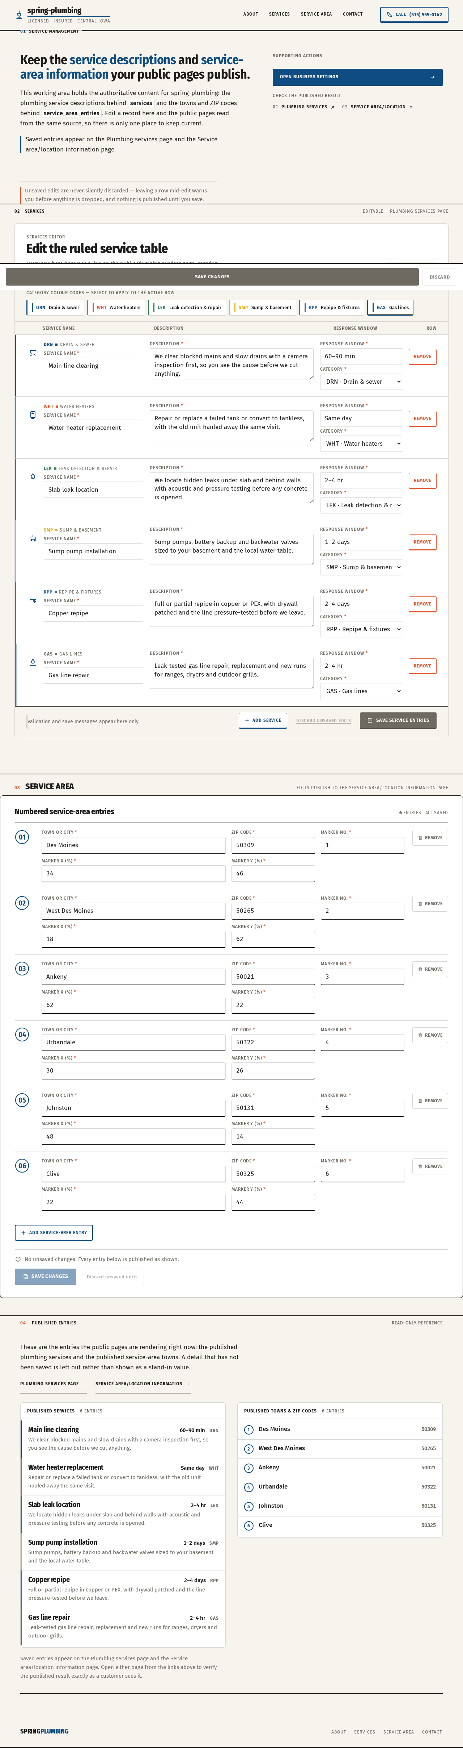Open Services in the header navigation
The width and height of the screenshot is (463, 1748).
(x=280, y=14)
